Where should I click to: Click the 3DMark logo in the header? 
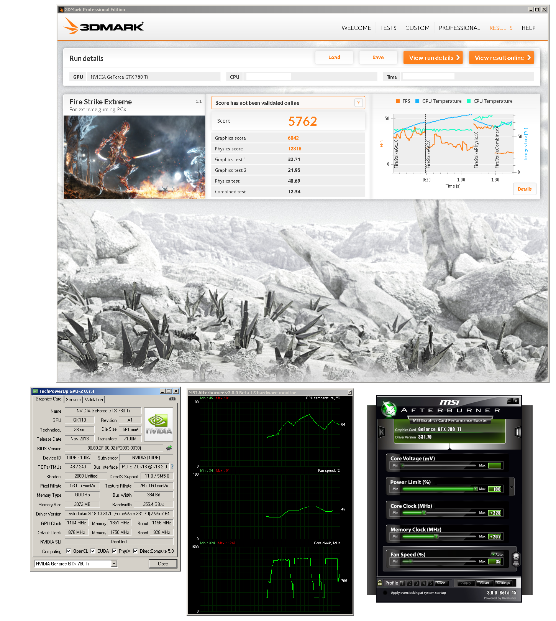click(103, 26)
